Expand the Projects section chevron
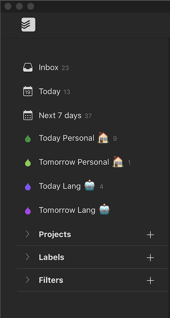The height and width of the screenshot is (318, 170). pos(28,234)
